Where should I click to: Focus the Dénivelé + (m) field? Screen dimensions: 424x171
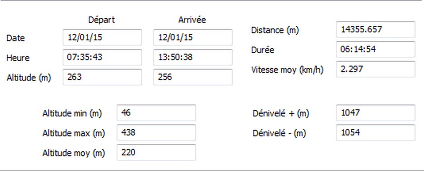(375, 113)
